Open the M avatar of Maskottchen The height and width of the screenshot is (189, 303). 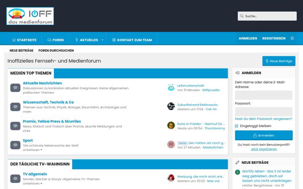pos(171,144)
